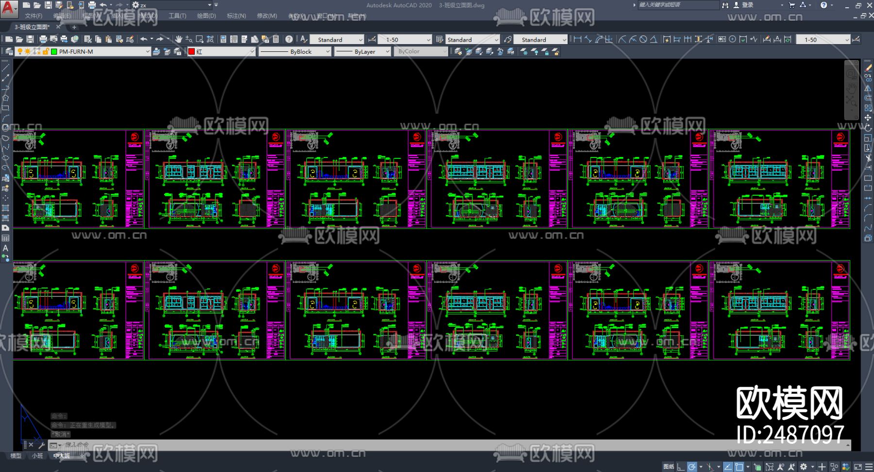Select the Multiline Text tool in left toolbar
This screenshot has height=472, width=874.
click(6, 248)
